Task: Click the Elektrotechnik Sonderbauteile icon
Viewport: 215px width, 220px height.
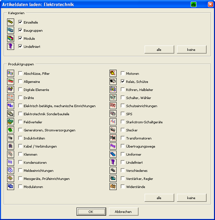Action: (10, 114)
